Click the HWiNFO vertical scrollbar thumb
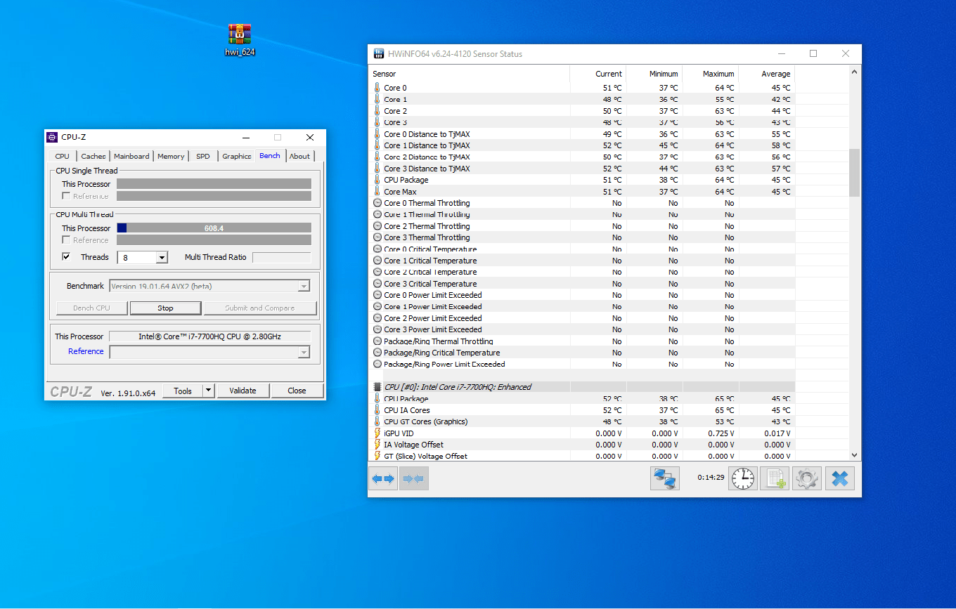 pyautogui.click(x=854, y=173)
